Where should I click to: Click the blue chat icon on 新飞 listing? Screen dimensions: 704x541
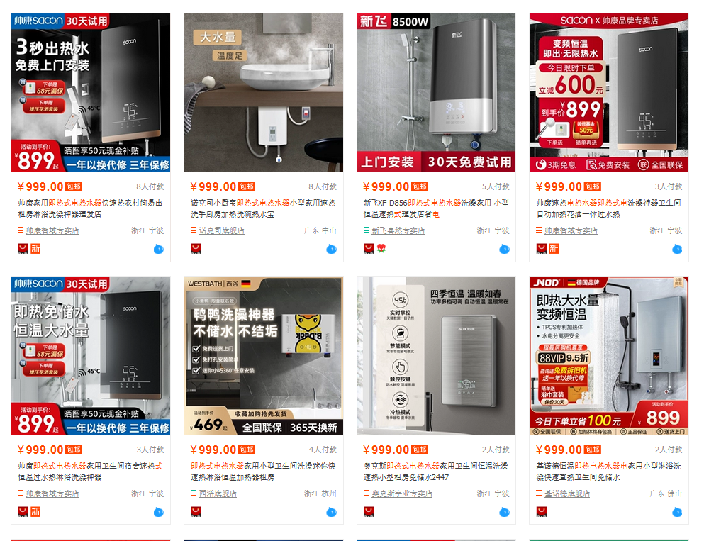[x=504, y=249]
